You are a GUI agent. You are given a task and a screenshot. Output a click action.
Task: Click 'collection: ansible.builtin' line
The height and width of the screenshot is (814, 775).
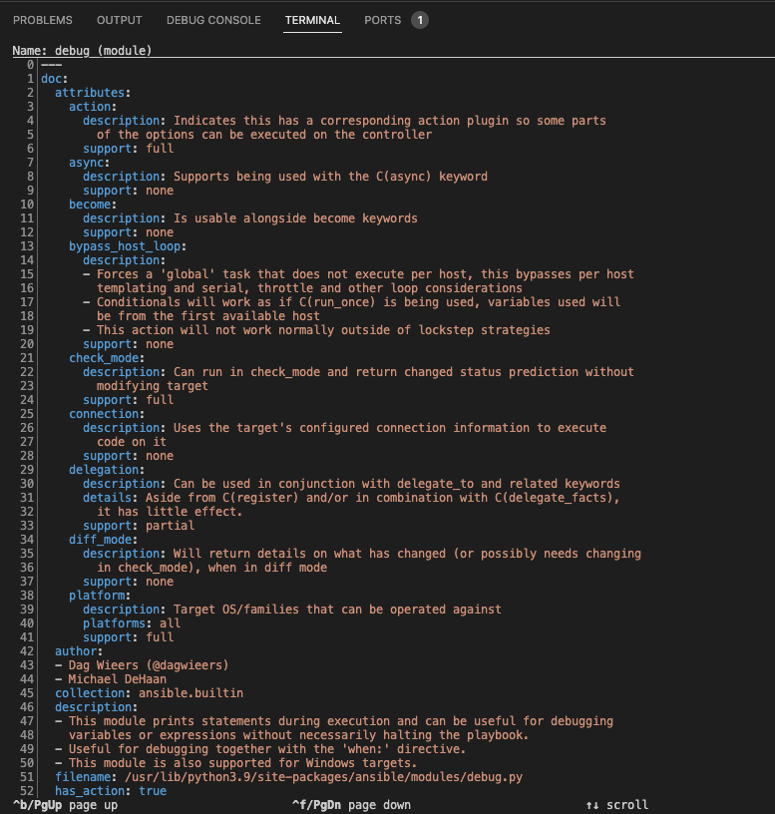[x=149, y=693]
